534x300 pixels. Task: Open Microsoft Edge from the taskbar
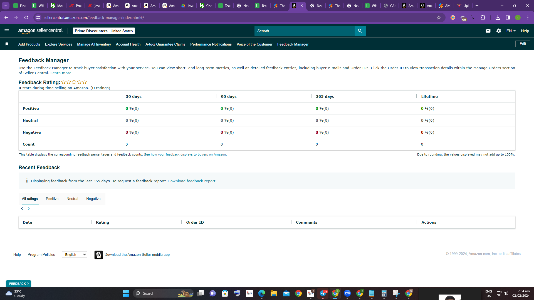point(262,293)
